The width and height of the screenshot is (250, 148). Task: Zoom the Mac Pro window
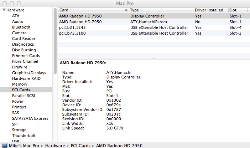point(19,3)
